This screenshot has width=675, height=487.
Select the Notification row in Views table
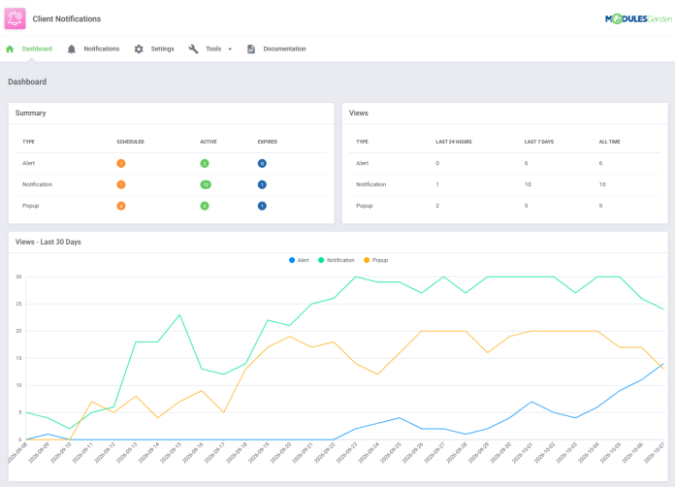point(505,184)
